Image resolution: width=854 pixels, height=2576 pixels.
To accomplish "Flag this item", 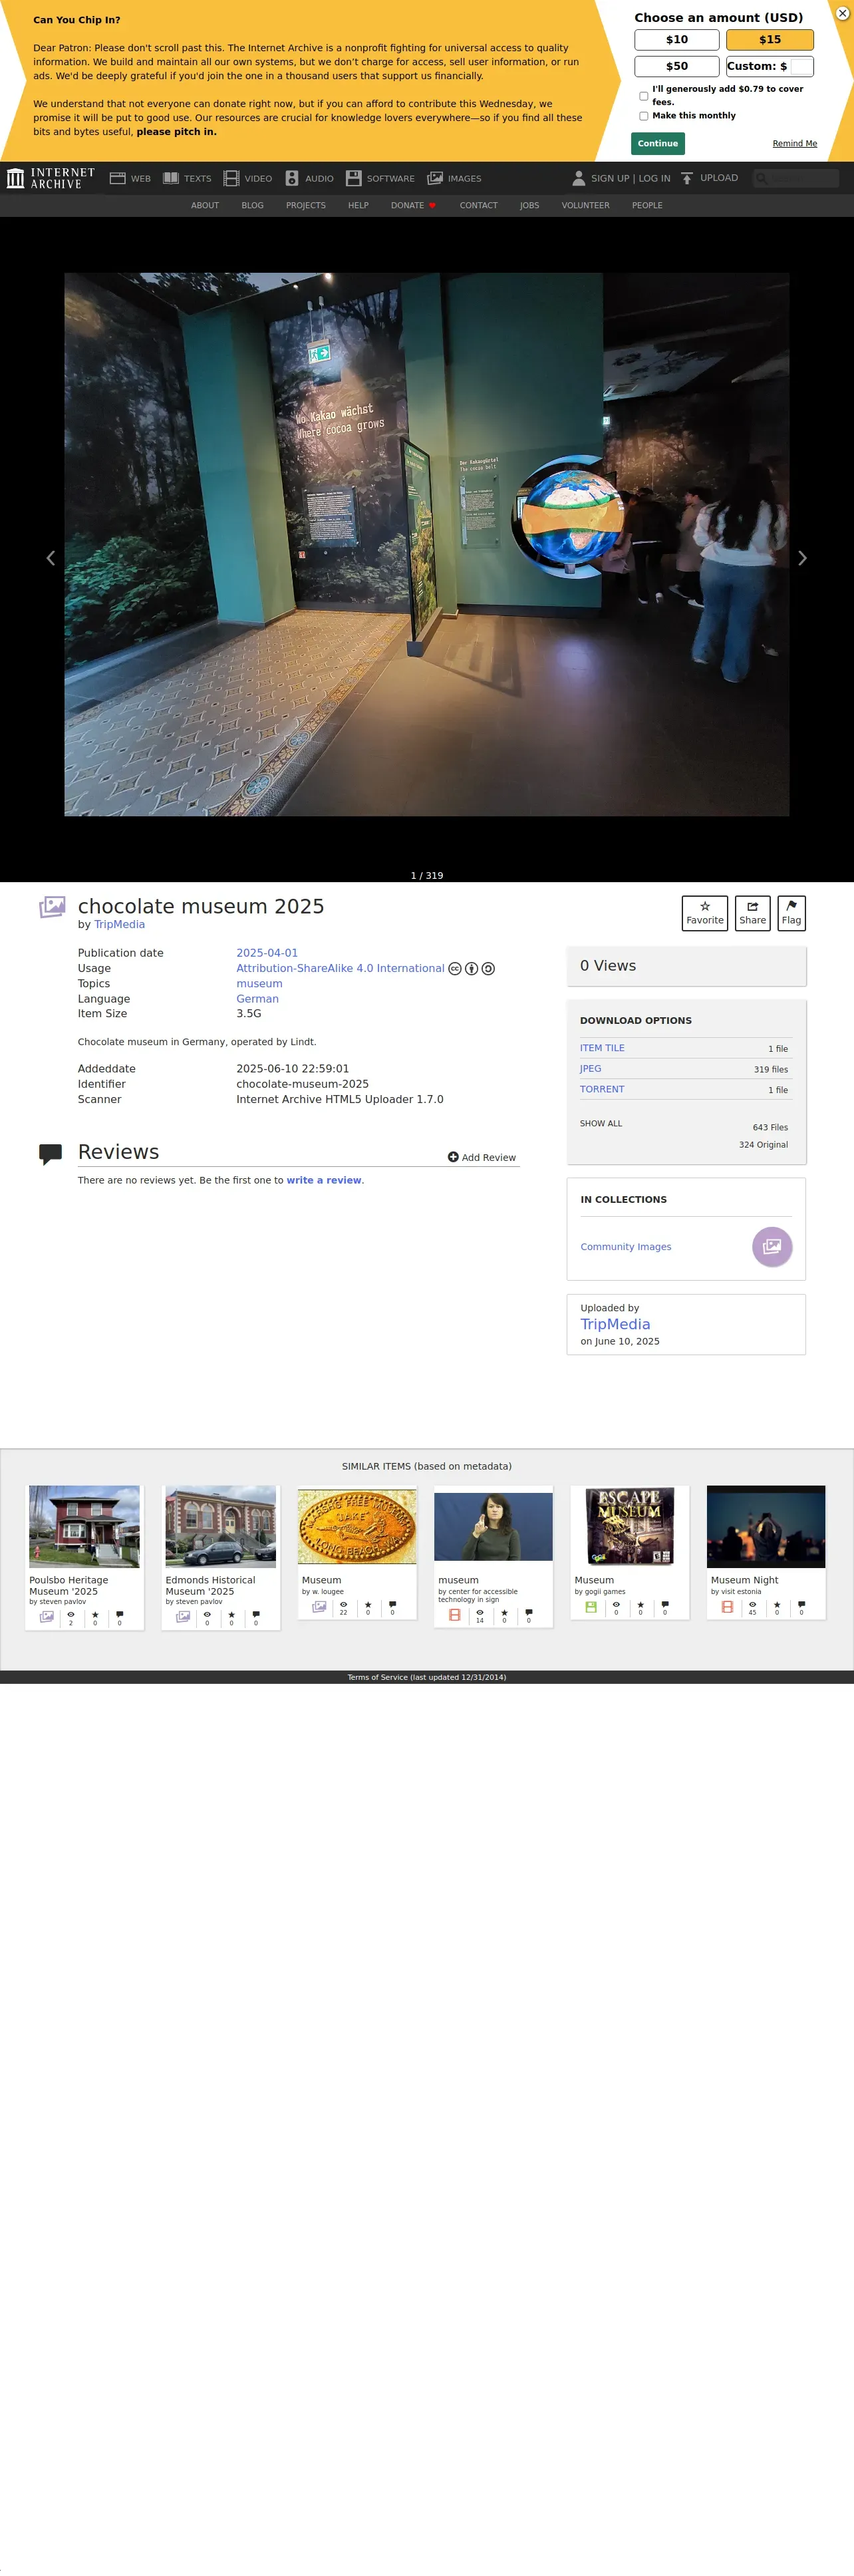I will [791, 913].
